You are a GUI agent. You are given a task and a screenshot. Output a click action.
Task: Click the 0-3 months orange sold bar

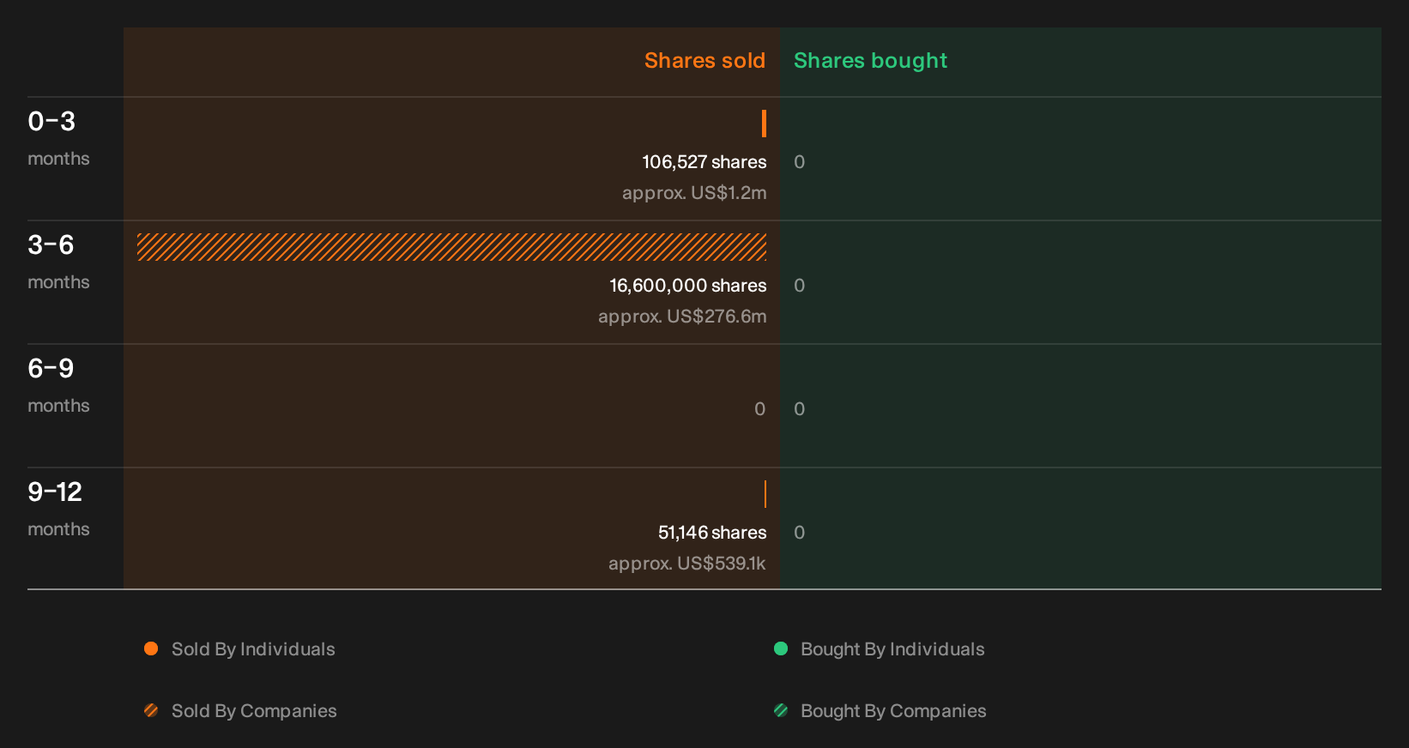pos(764,124)
